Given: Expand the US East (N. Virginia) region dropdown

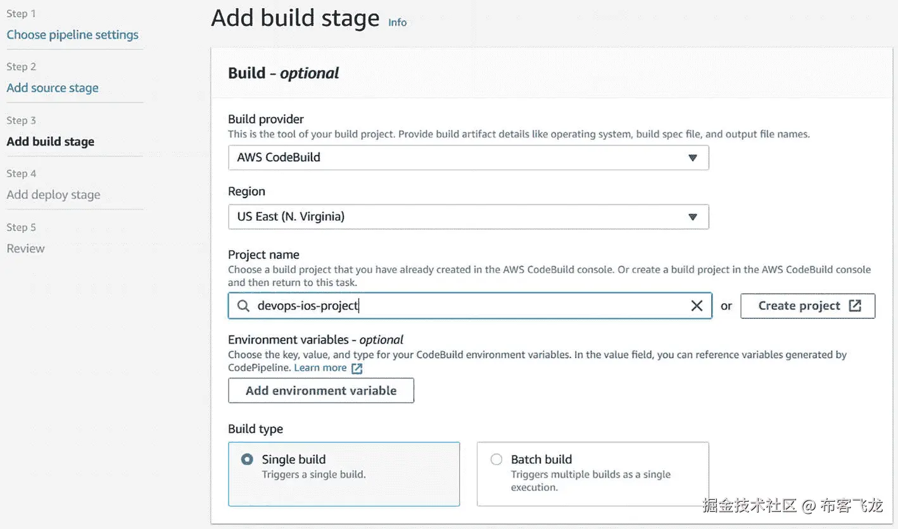Looking at the screenshot, I should [x=468, y=217].
